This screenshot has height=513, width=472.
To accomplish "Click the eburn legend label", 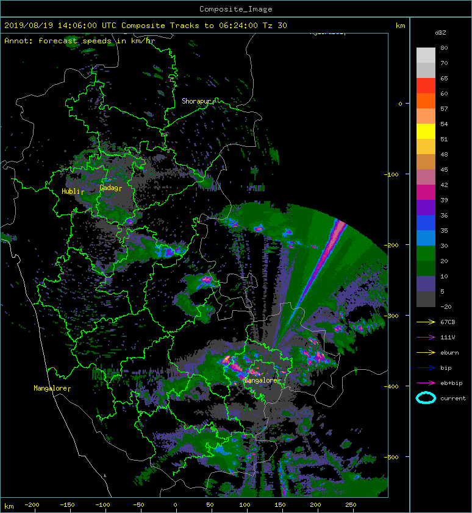I will click(449, 353).
